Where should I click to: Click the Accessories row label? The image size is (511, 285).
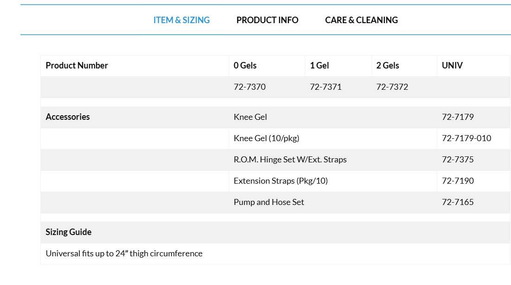coord(68,117)
